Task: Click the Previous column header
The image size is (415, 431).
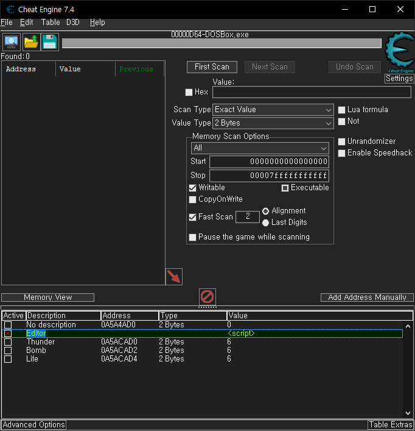Action: click(139, 69)
